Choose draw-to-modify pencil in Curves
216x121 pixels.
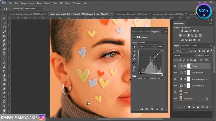134,67
